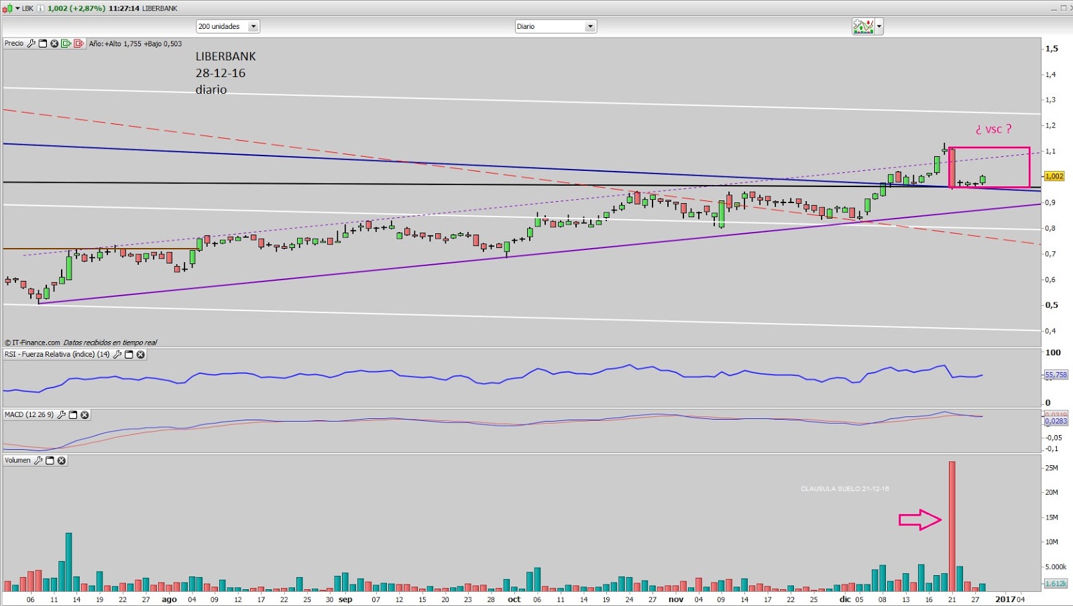
Task: Click the 'oct' month label on the date axis
Action: point(514,600)
